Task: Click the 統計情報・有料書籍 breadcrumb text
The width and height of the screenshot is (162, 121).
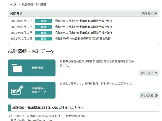Action: point(34,5)
